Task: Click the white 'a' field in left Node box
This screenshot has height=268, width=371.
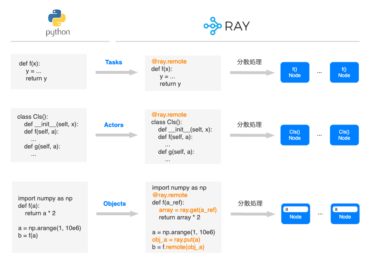Action: click(x=296, y=209)
